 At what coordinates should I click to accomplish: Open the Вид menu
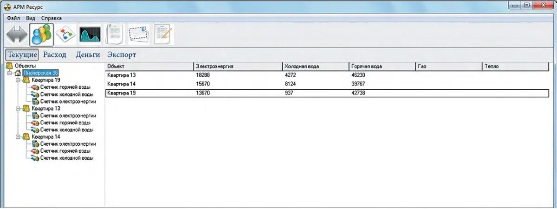tap(31, 18)
